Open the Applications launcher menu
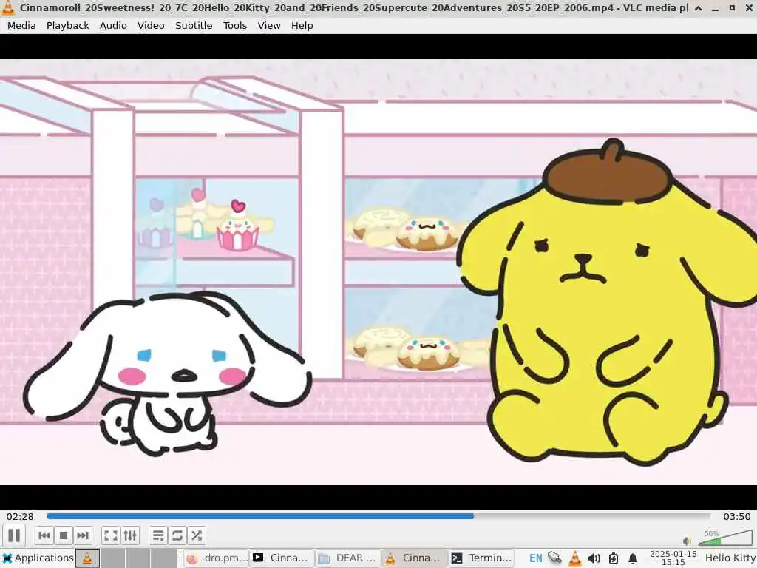757x568 pixels. point(37,558)
